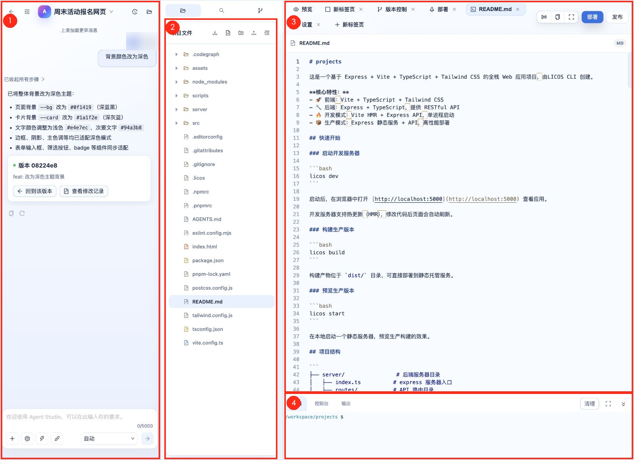The image size is (634, 460).
Task: Close the 设置 tab
Action: click(x=318, y=24)
